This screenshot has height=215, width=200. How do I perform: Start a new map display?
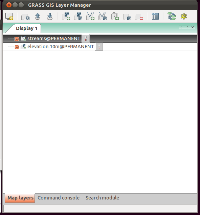point(9,16)
